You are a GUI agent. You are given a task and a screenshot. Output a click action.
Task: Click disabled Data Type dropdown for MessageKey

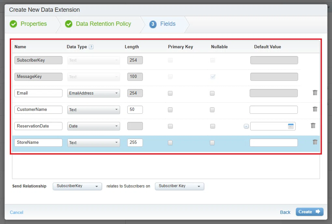click(x=94, y=77)
